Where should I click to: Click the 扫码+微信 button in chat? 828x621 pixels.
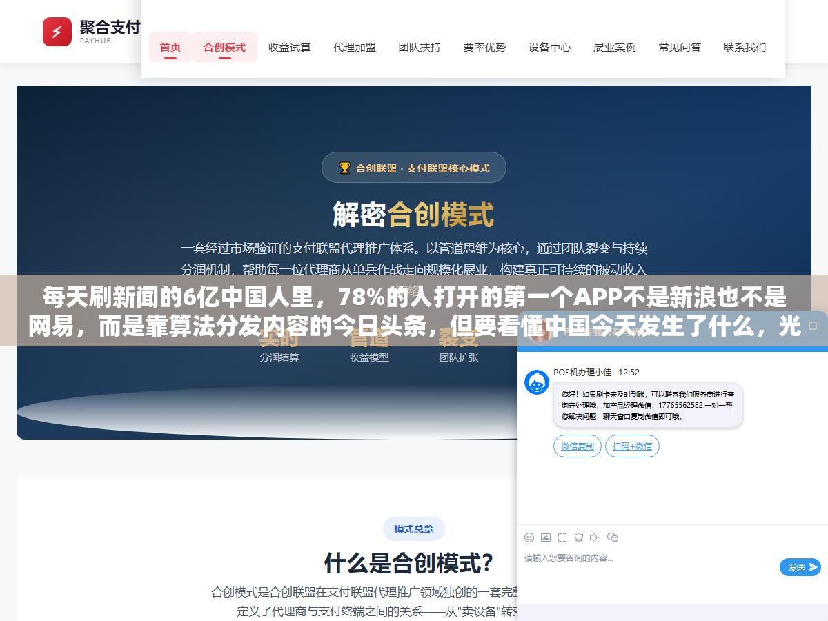pyautogui.click(x=632, y=446)
